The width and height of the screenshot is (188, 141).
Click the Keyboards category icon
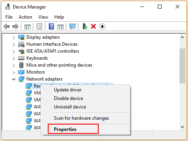point(21,58)
